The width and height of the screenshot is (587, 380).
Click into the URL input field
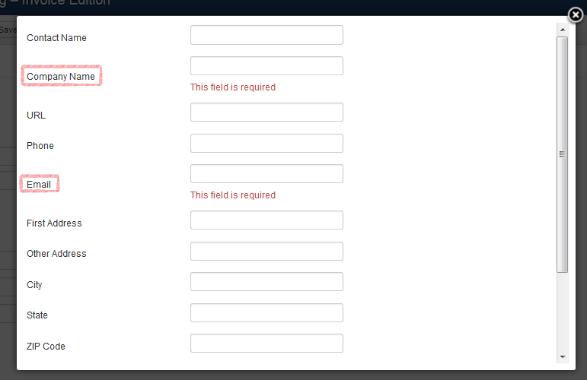click(x=266, y=112)
